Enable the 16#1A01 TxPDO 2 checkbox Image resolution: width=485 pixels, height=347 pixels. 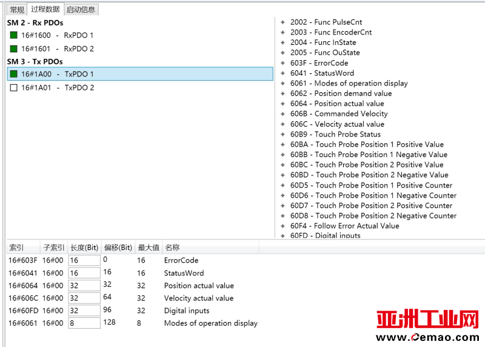click(x=13, y=87)
